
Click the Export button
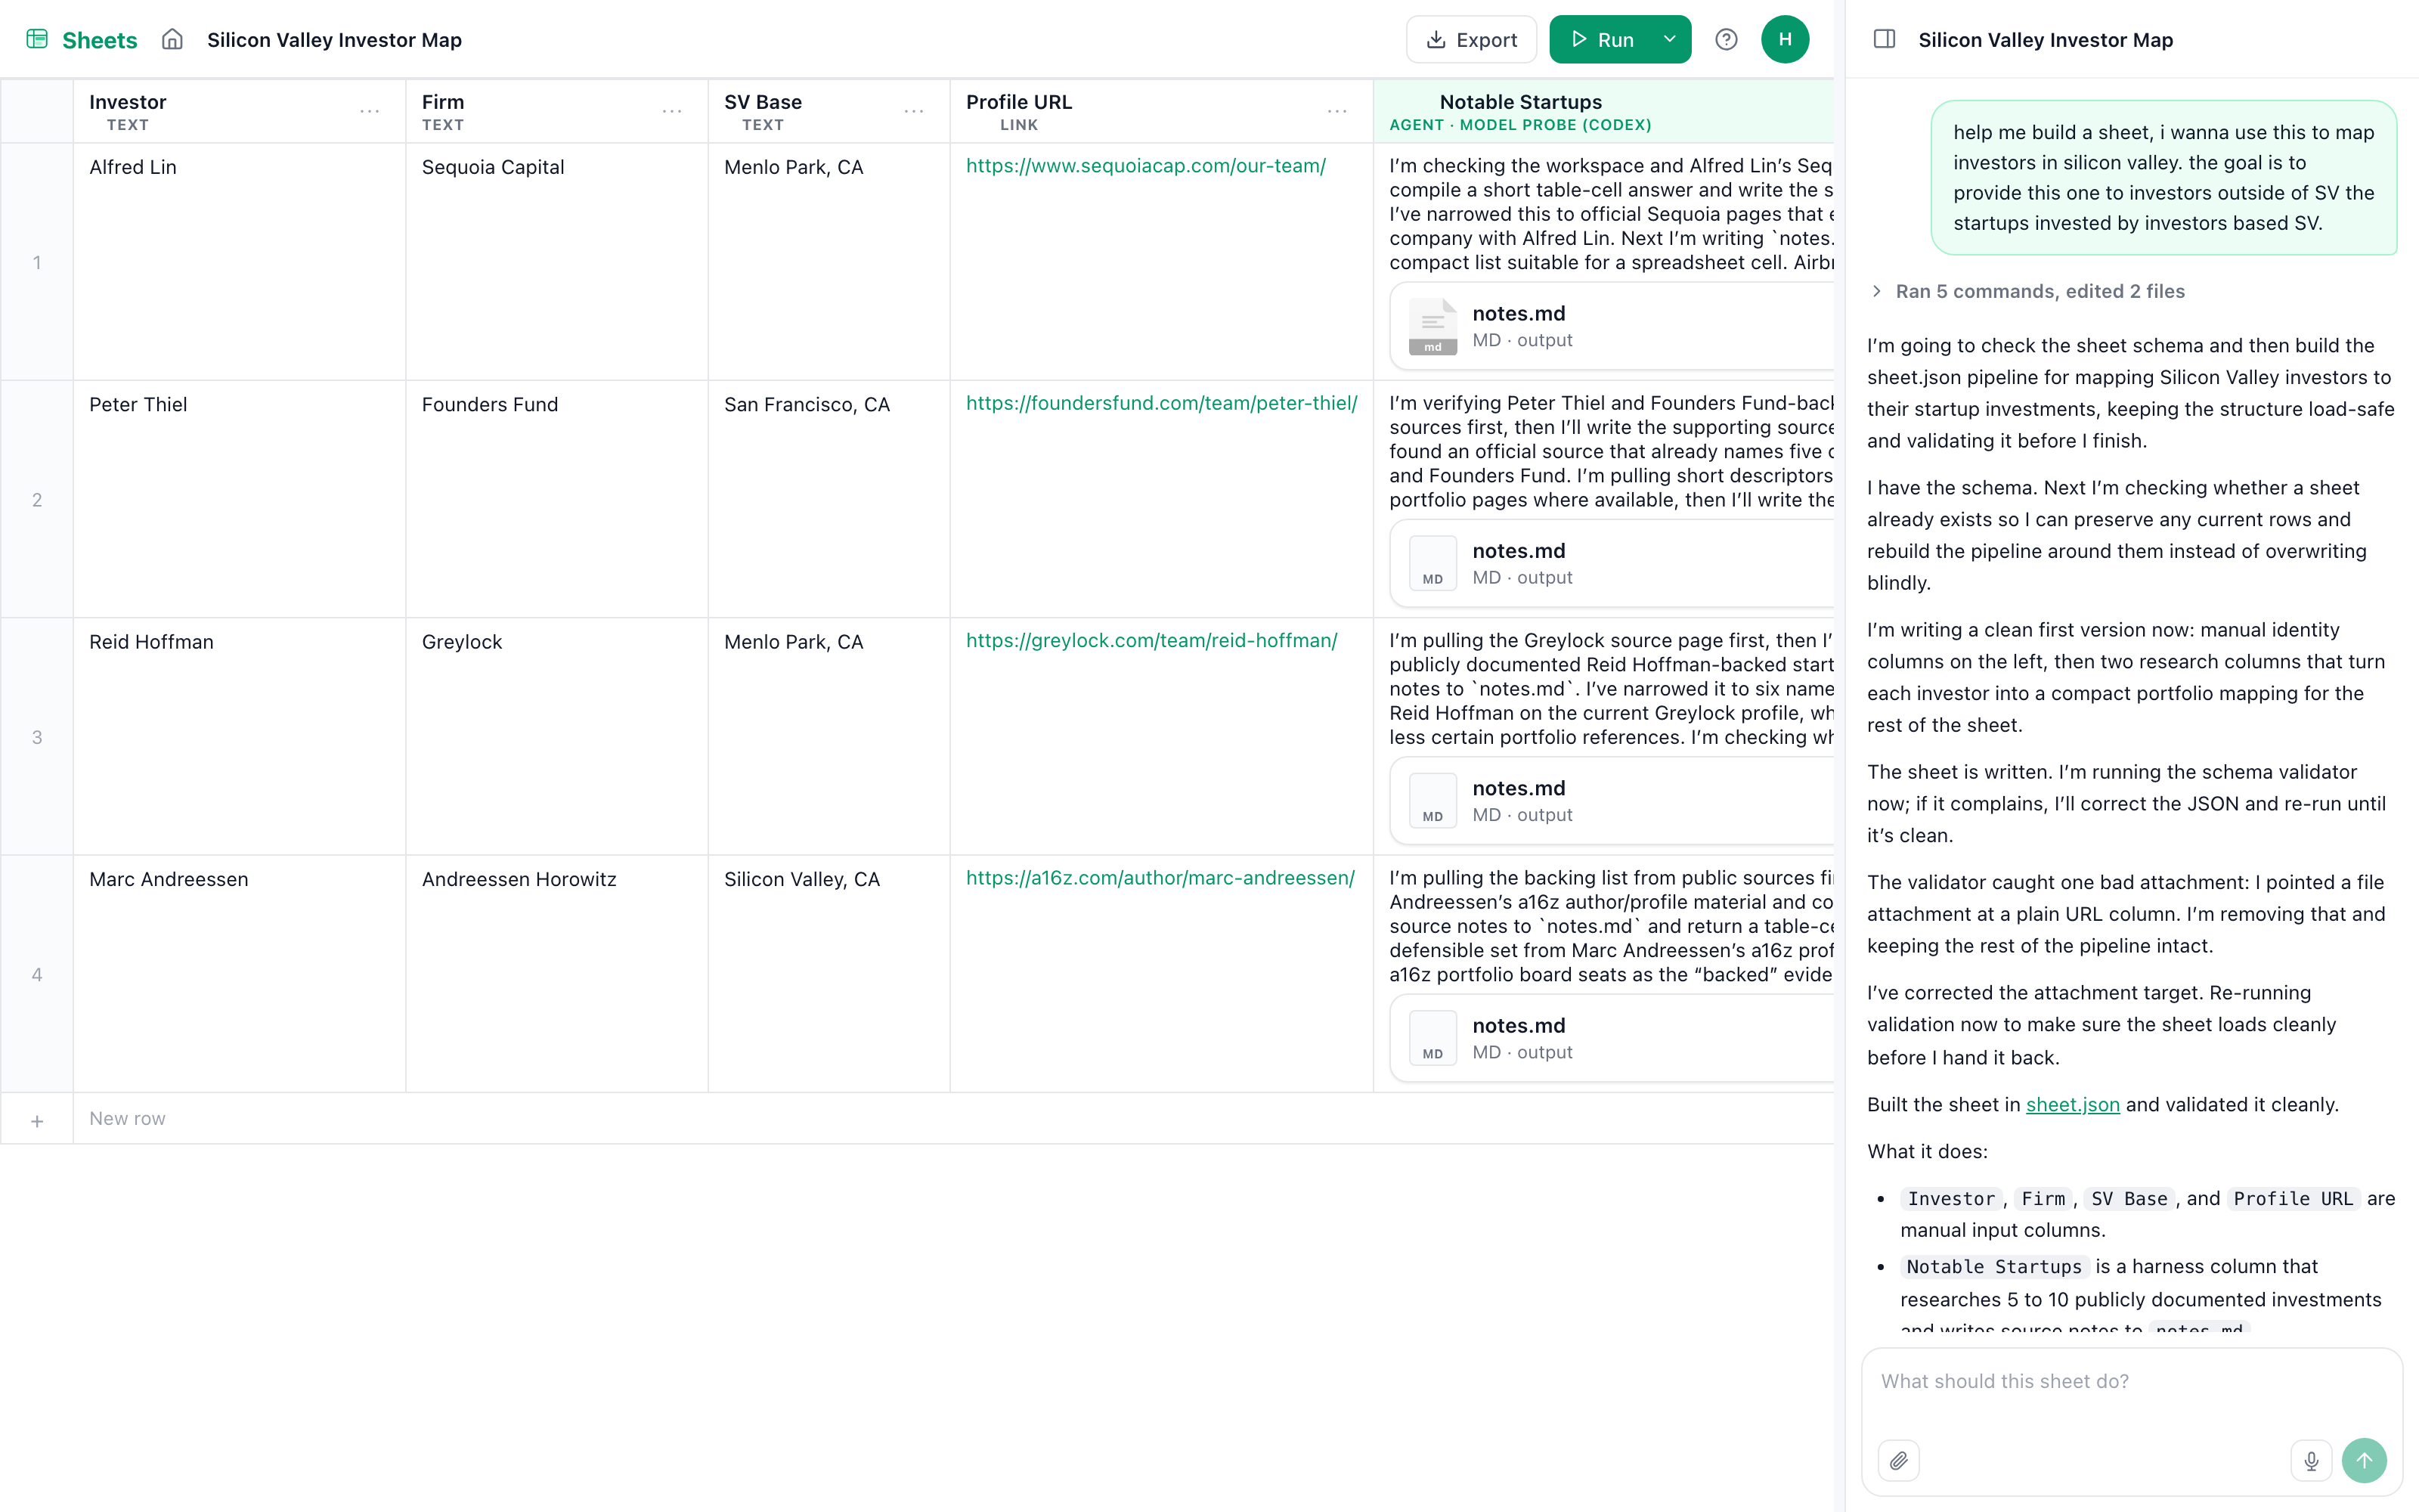(x=1471, y=39)
